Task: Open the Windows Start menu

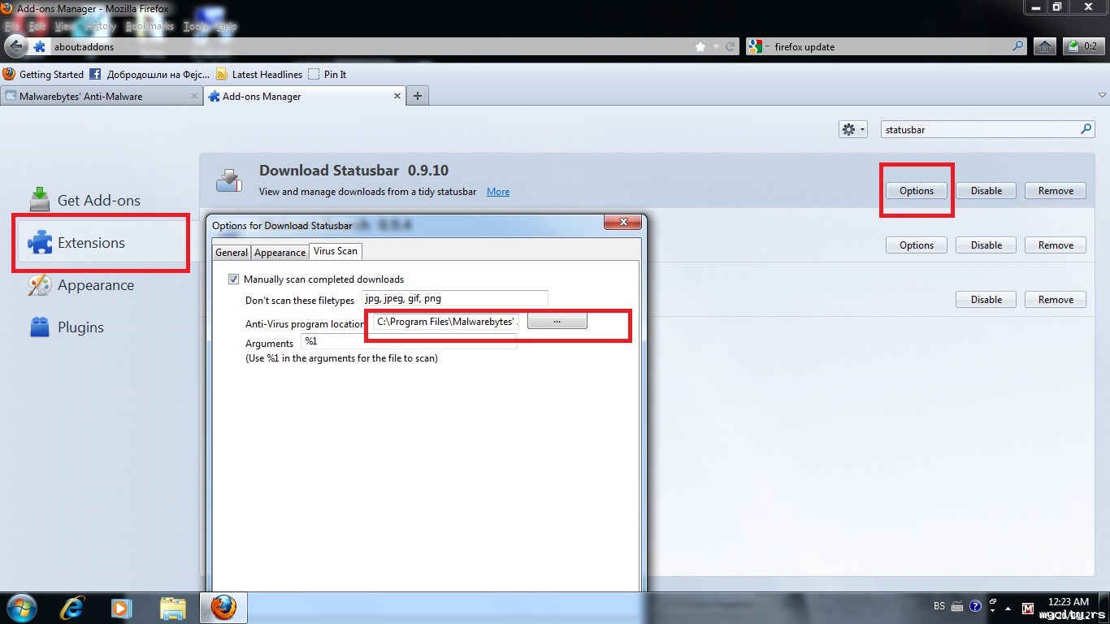Action: (x=22, y=607)
